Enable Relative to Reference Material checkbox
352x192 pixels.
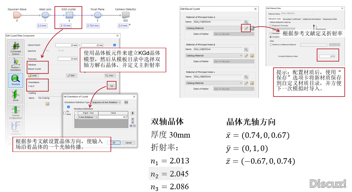[x=270, y=44]
